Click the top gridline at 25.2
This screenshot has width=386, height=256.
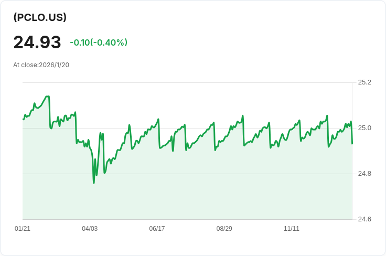coord(210,82)
